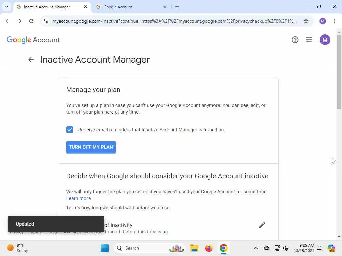Click the cloud sync tray icon
Image resolution: width=342 pixels, height=256 pixels.
click(266, 248)
